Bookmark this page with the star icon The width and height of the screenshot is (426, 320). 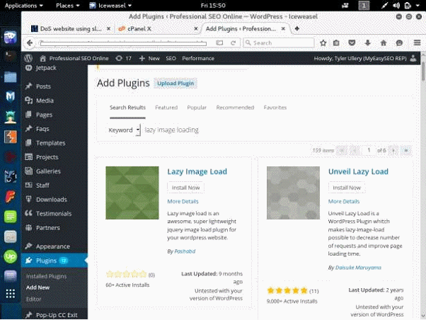[323, 43]
